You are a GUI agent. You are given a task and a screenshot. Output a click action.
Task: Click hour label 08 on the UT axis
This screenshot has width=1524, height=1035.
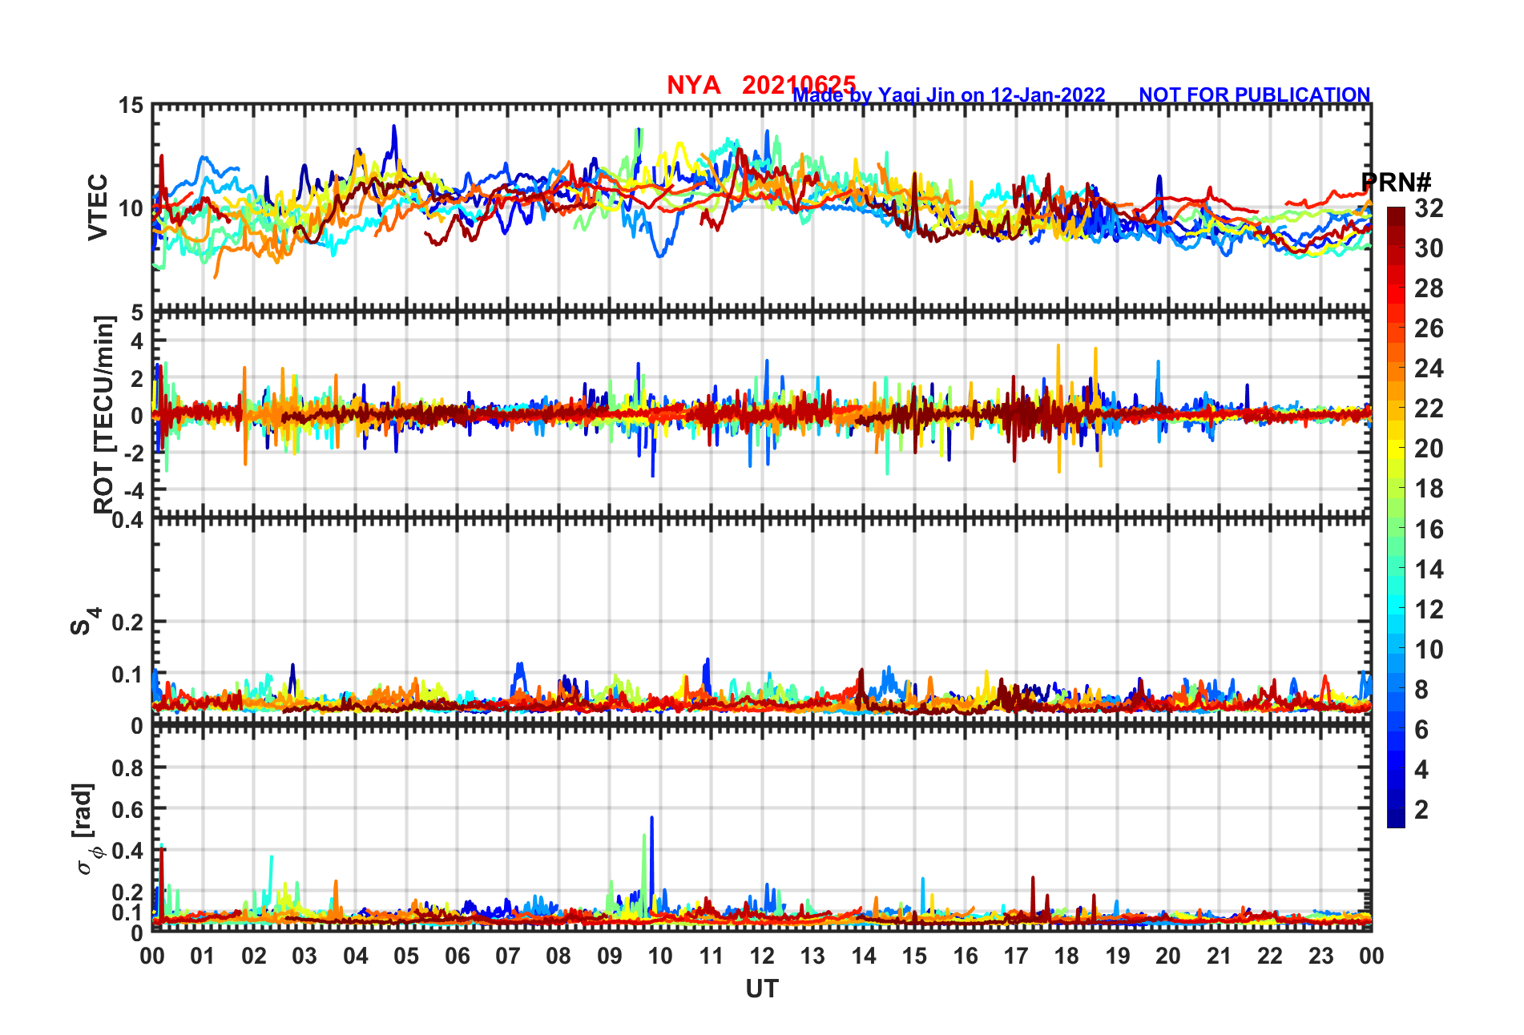[x=558, y=956]
